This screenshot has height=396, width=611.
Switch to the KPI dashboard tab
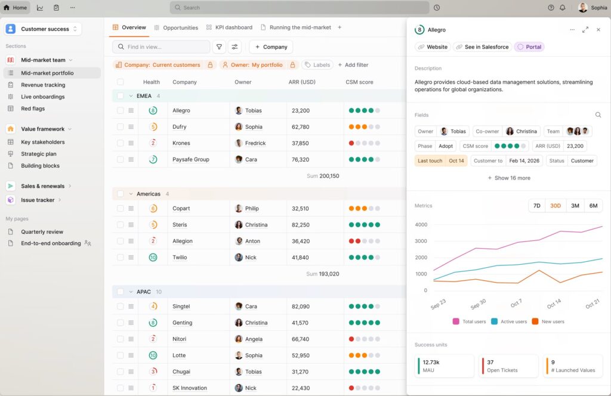[x=229, y=27]
